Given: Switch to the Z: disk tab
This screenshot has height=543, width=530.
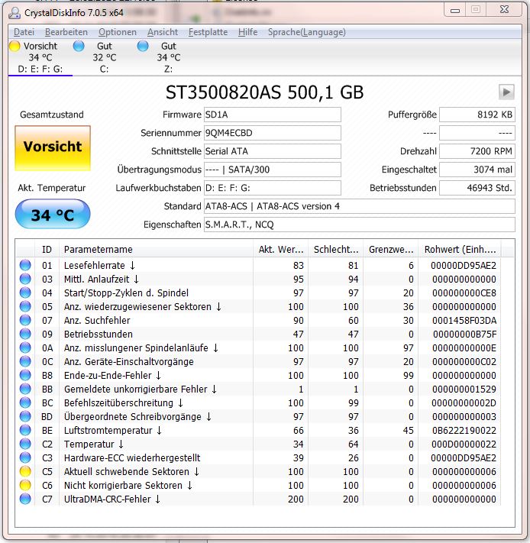Looking at the screenshot, I should point(168,57).
